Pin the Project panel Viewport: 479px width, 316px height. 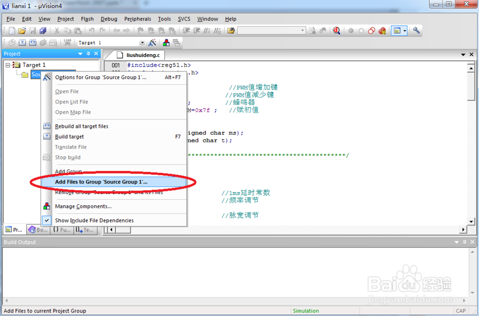tap(88, 54)
